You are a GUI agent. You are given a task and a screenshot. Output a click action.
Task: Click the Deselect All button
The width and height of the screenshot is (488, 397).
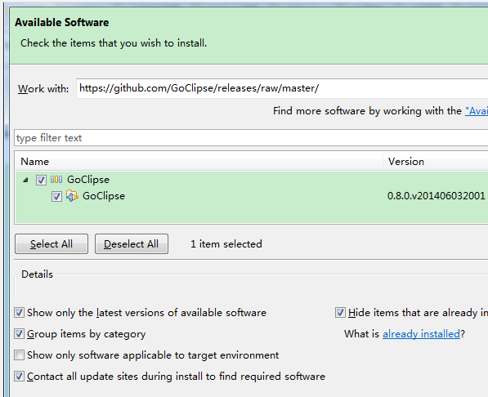[x=132, y=244]
